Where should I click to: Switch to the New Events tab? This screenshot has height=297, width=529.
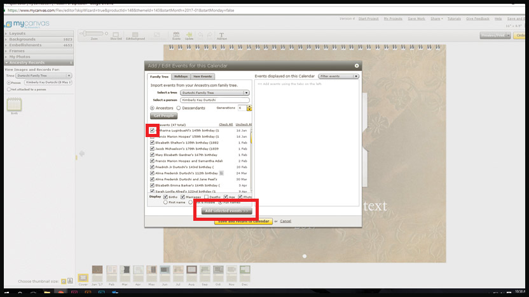coord(202,76)
